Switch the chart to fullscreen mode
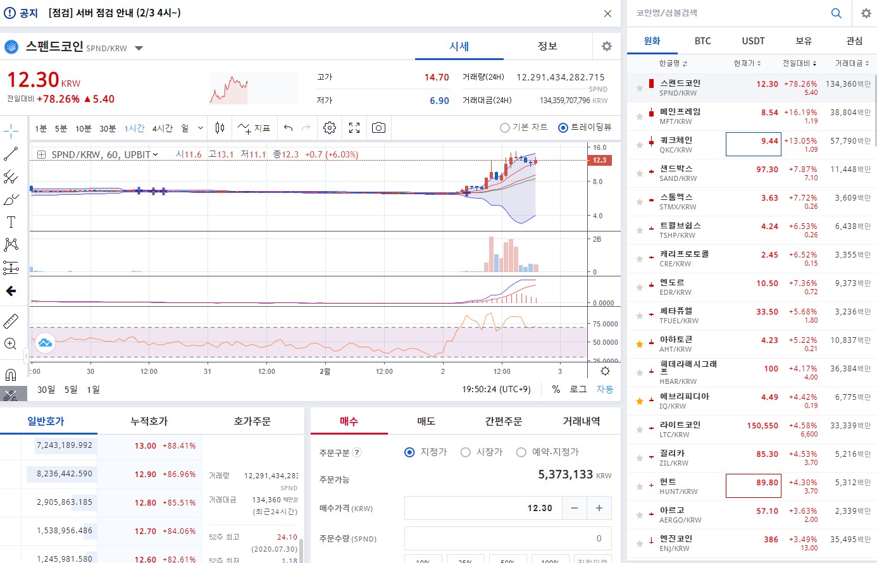The image size is (877, 563). click(x=354, y=128)
